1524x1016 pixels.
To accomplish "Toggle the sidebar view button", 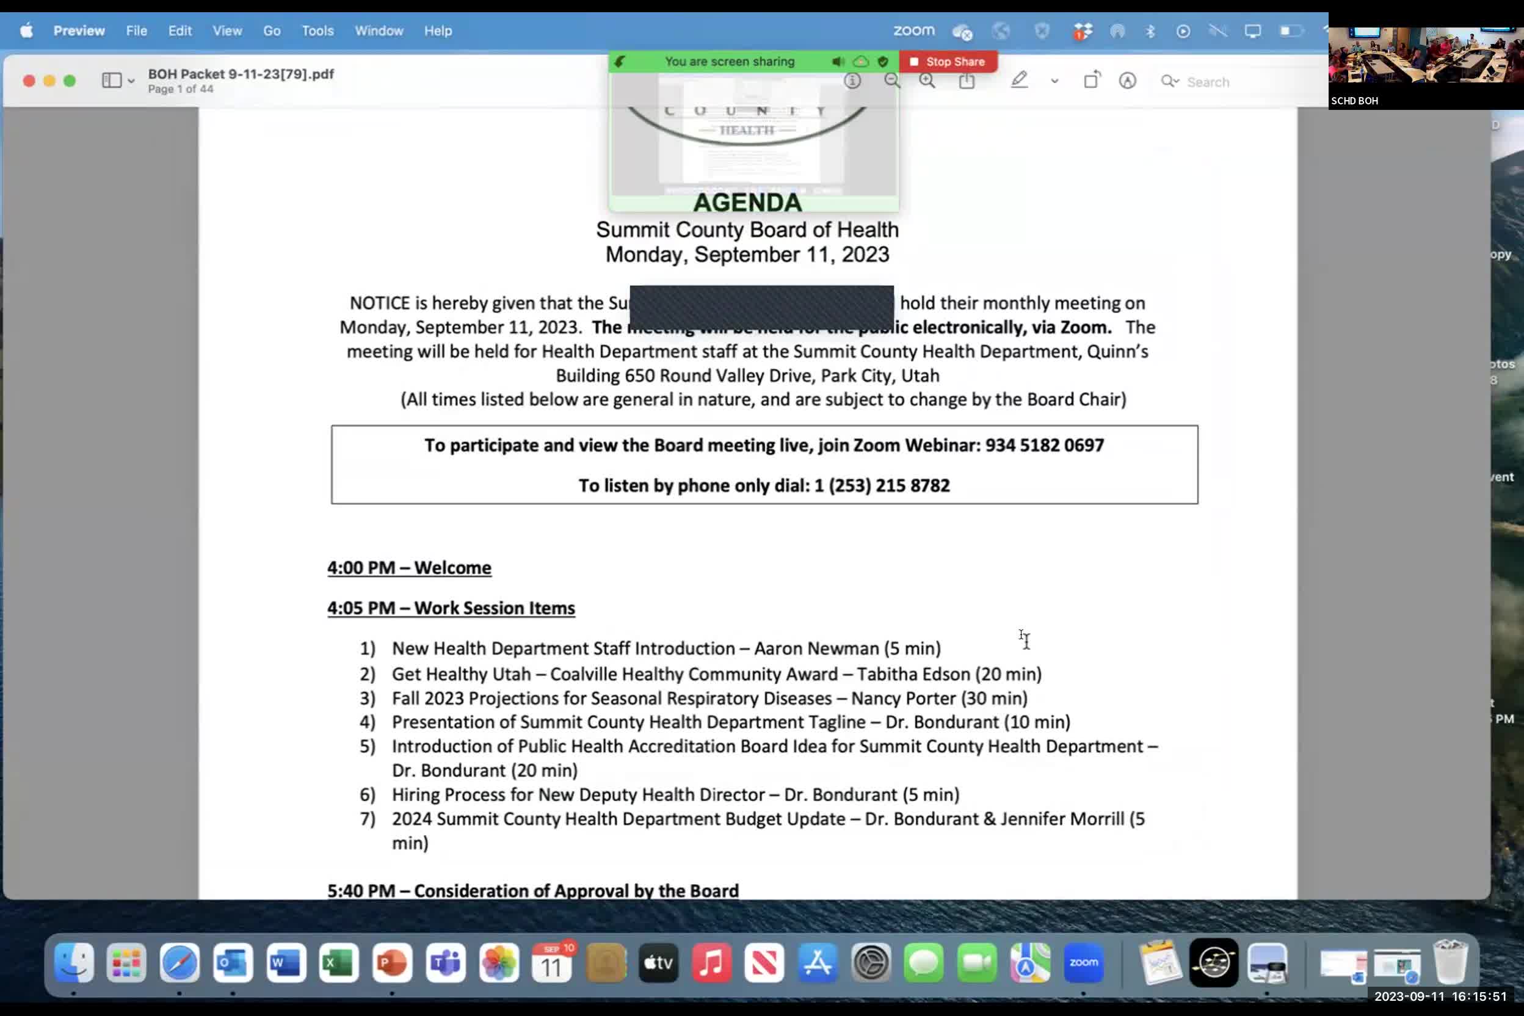I will pyautogui.click(x=112, y=81).
